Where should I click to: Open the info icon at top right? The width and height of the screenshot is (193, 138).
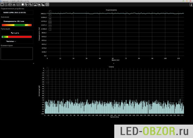[191, 5]
